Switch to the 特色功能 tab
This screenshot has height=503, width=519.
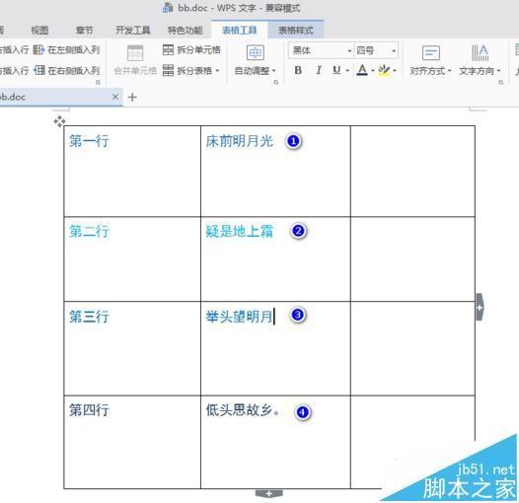coord(185,31)
